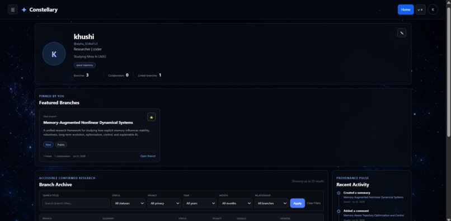Open the All privacy dropdown
The height and width of the screenshot is (221, 451).
coord(164,203)
